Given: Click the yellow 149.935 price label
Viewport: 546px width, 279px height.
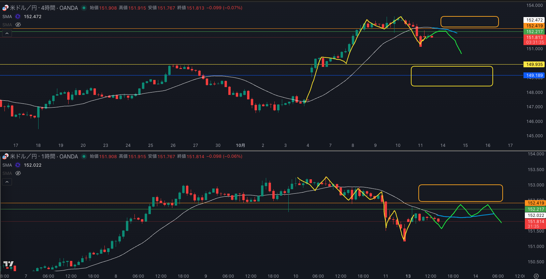Looking at the screenshot, I should tap(534, 65).
